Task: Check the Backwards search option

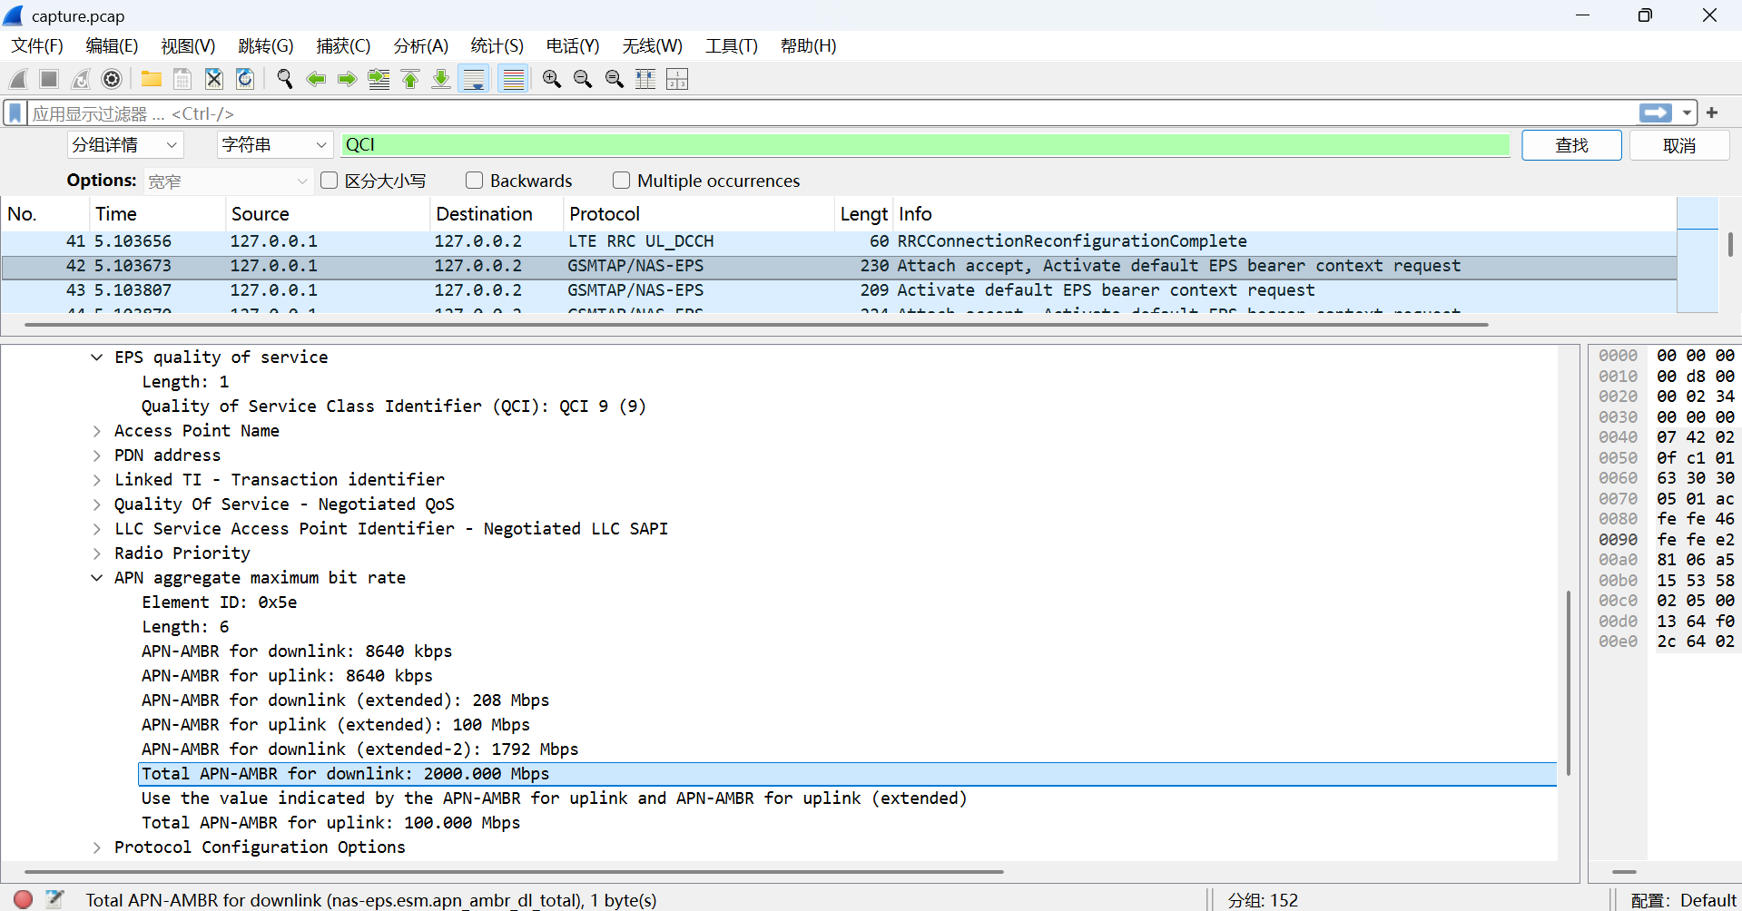Action: (474, 181)
